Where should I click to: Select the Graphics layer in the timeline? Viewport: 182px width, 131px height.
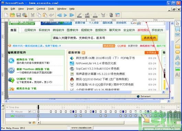pos(20,116)
